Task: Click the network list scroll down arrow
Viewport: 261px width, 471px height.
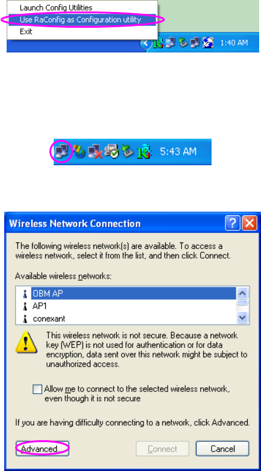Action: coord(242,317)
